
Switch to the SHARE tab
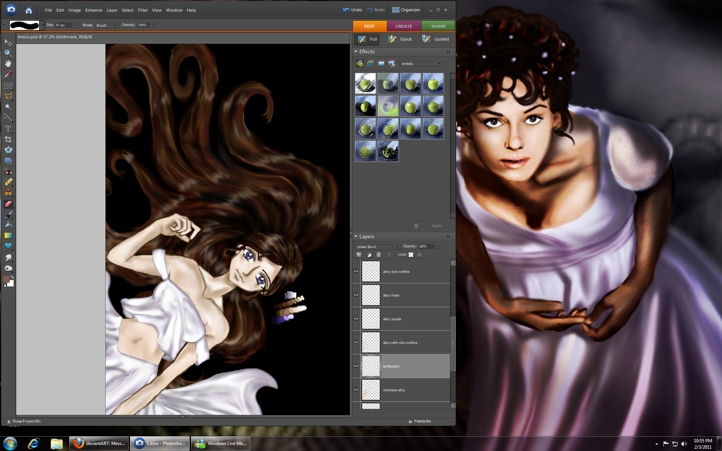438,26
